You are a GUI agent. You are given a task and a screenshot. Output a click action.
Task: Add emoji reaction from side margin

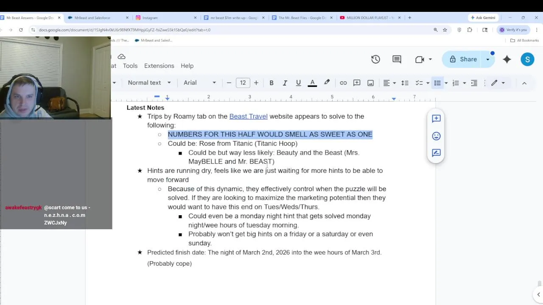pos(436,136)
